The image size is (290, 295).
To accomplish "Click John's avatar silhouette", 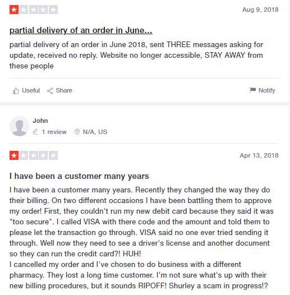I will (x=19, y=126).
